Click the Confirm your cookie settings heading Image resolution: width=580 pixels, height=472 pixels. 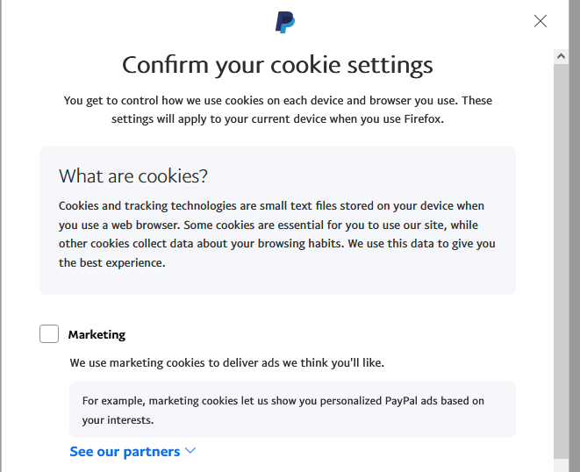277,65
